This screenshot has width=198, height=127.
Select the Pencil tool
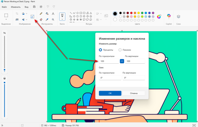tap(41, 14)
